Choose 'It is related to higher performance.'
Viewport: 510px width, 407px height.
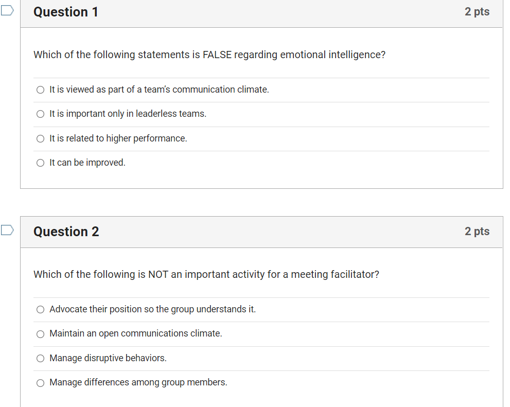40,138
